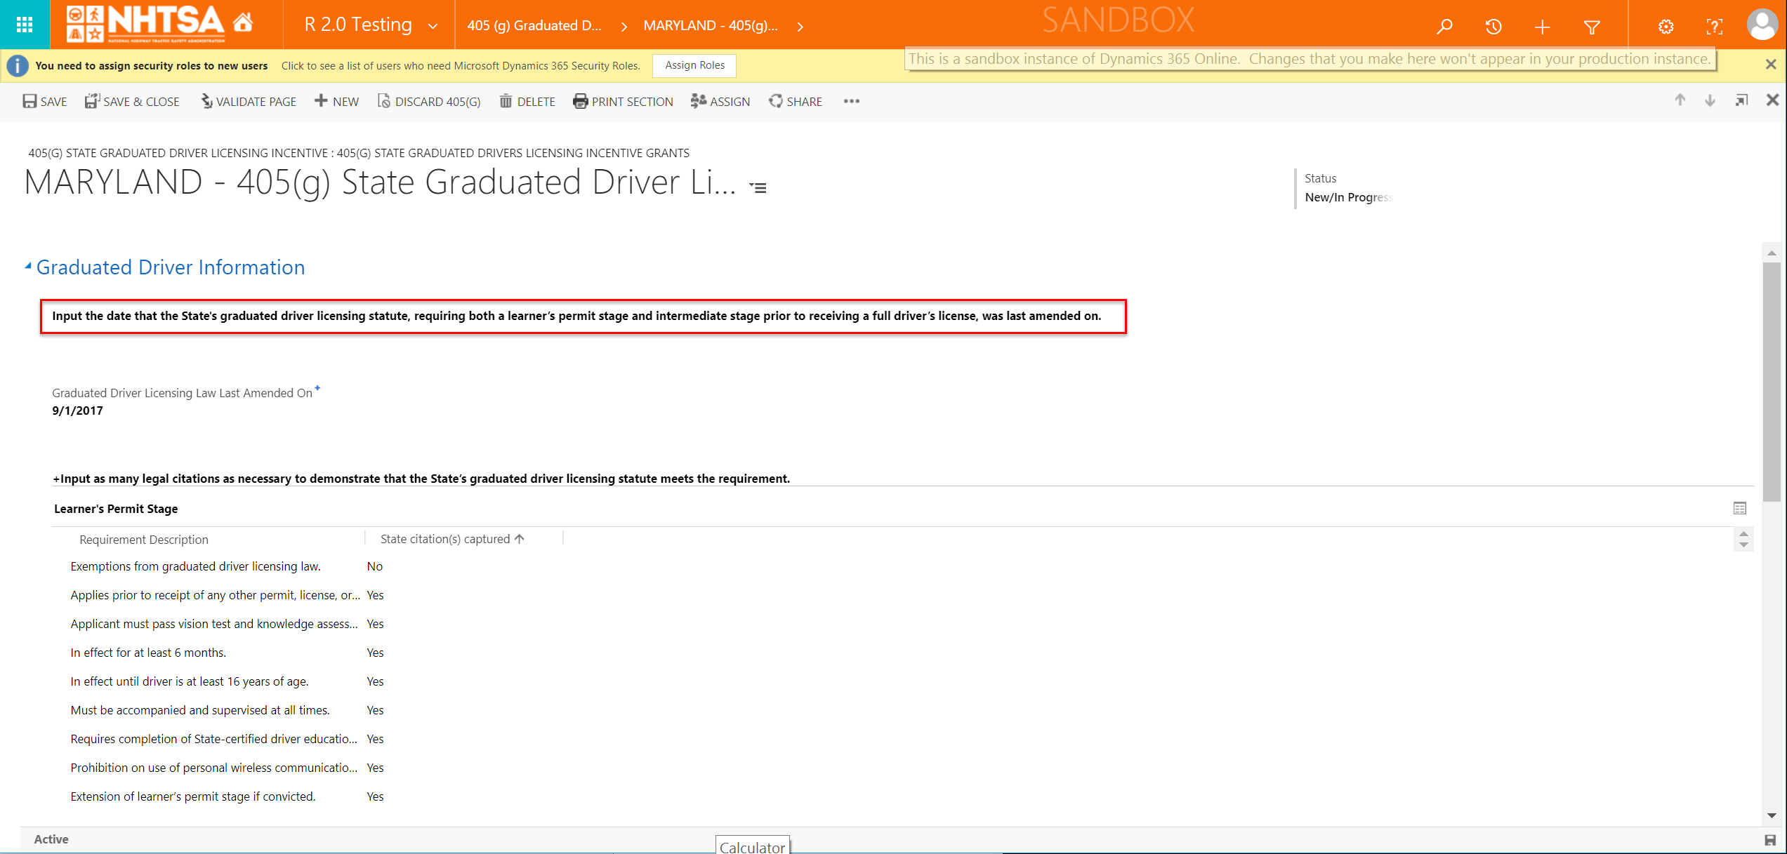
Task: Open the Exemptions from graduated driver licensing law row
Action: click(x=195, y=566)
